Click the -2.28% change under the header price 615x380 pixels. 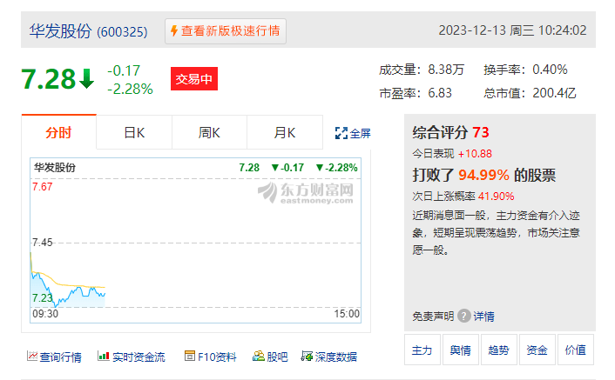coord(130,89)
